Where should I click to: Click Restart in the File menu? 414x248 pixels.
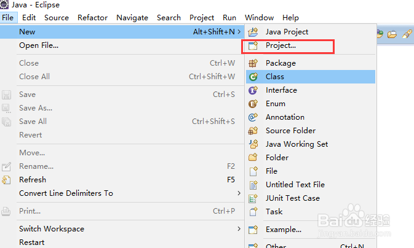pos(31,242)
